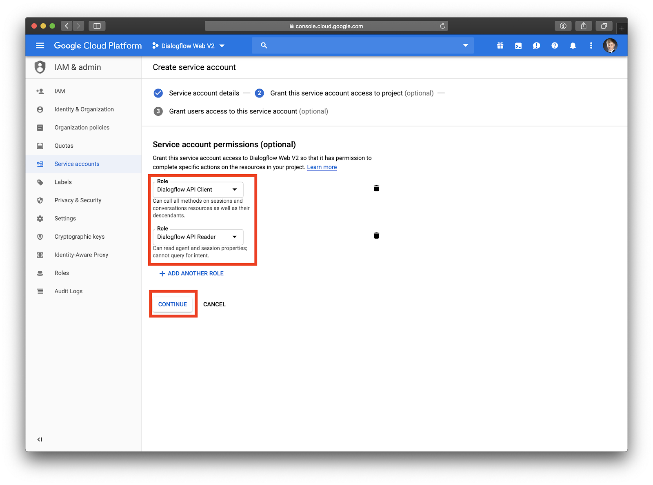The width and height of the screenshot is (653, 485).
Task: Delete the Dialogflow API Client role
Action: pyautogui.click(x=376, y=188)
